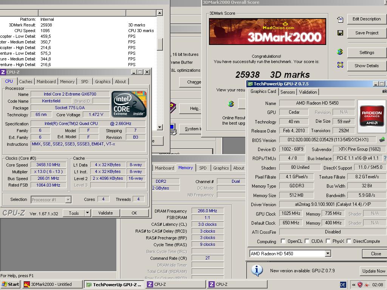This screenshot has height=290, width=387.
Task: Switch to CPU-Z SPD tab in front window
Action: click(x=84, y=82)
